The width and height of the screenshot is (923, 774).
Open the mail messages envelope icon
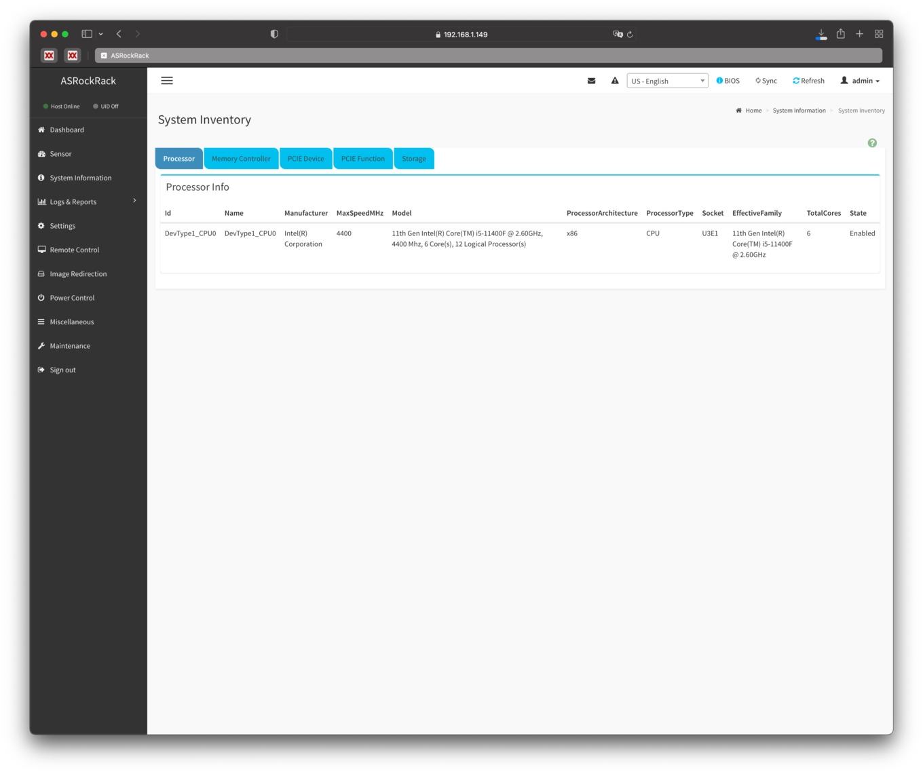point(592,81)
